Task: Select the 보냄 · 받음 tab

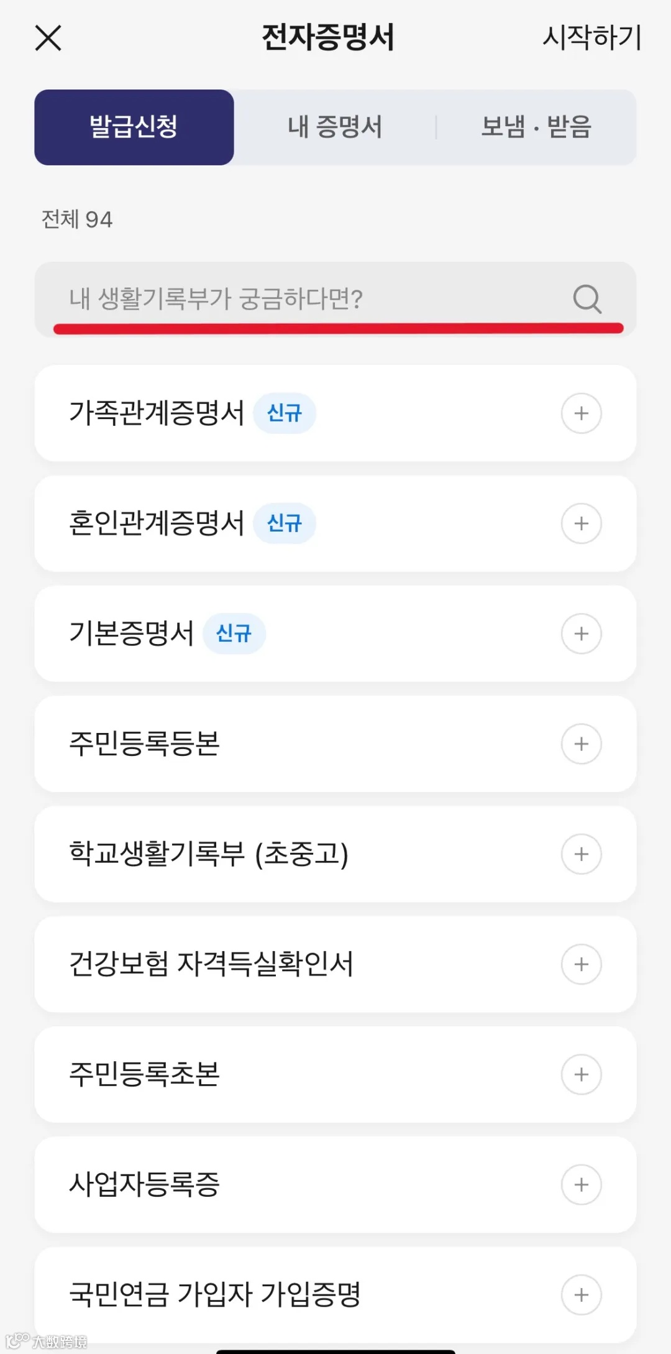Action: point(536,127)
